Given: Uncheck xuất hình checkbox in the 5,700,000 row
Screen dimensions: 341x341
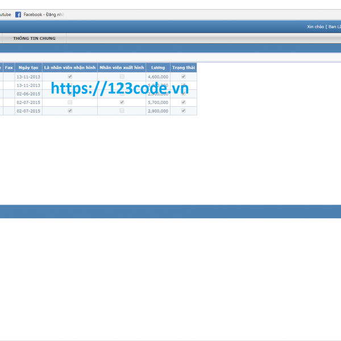Looking at the screenshot, I should click(x=122, y=102).
